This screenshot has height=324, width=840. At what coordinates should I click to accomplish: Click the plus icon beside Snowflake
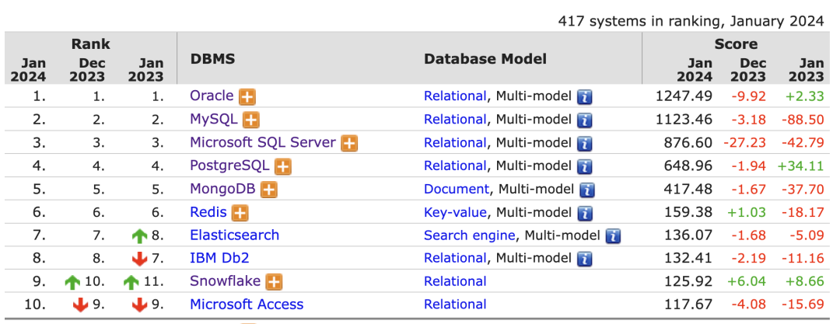274,282
